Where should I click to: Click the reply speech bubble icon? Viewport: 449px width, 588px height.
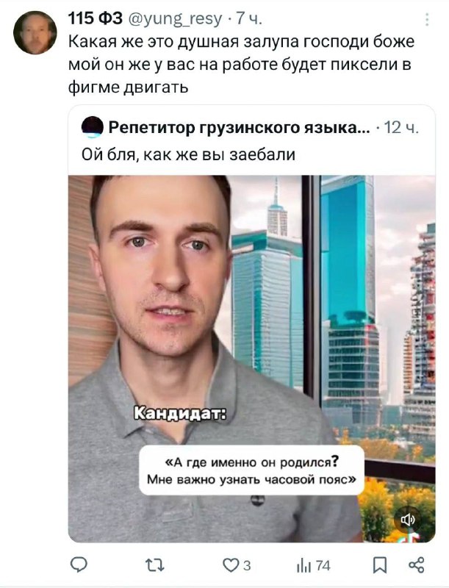79,564
